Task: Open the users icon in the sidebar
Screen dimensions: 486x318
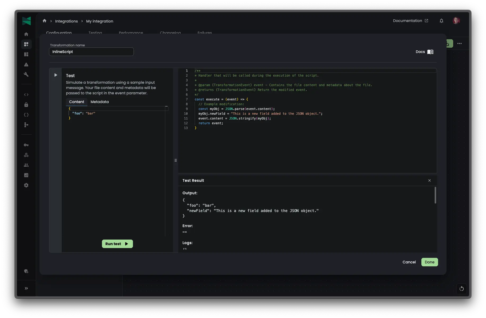Action: point(26,165)
